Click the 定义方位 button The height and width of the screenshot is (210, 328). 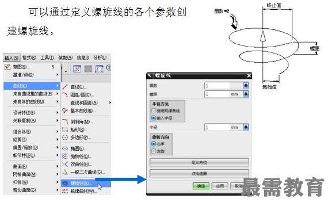tap(199, 162)
